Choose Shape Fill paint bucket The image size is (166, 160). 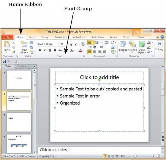click(x=149, y=42)
